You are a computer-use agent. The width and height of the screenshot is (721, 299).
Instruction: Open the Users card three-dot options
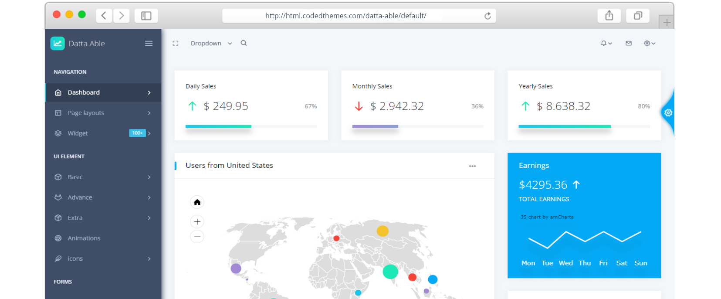(472, 166)
